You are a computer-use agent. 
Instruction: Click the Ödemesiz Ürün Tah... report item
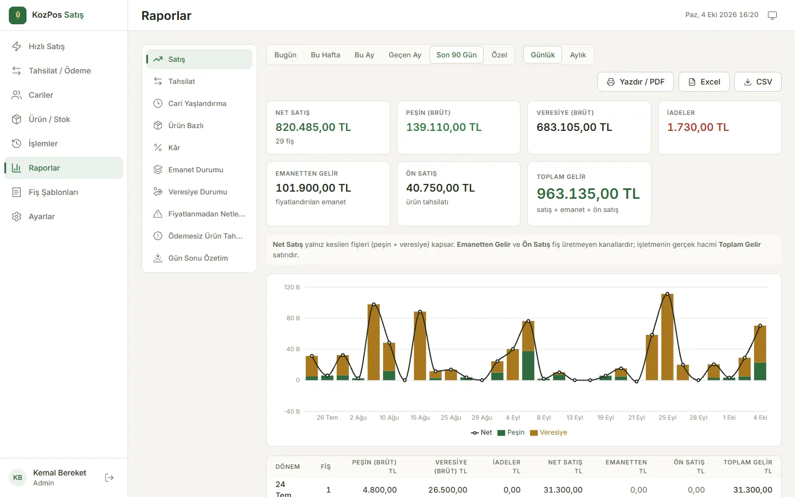(199, 236)
